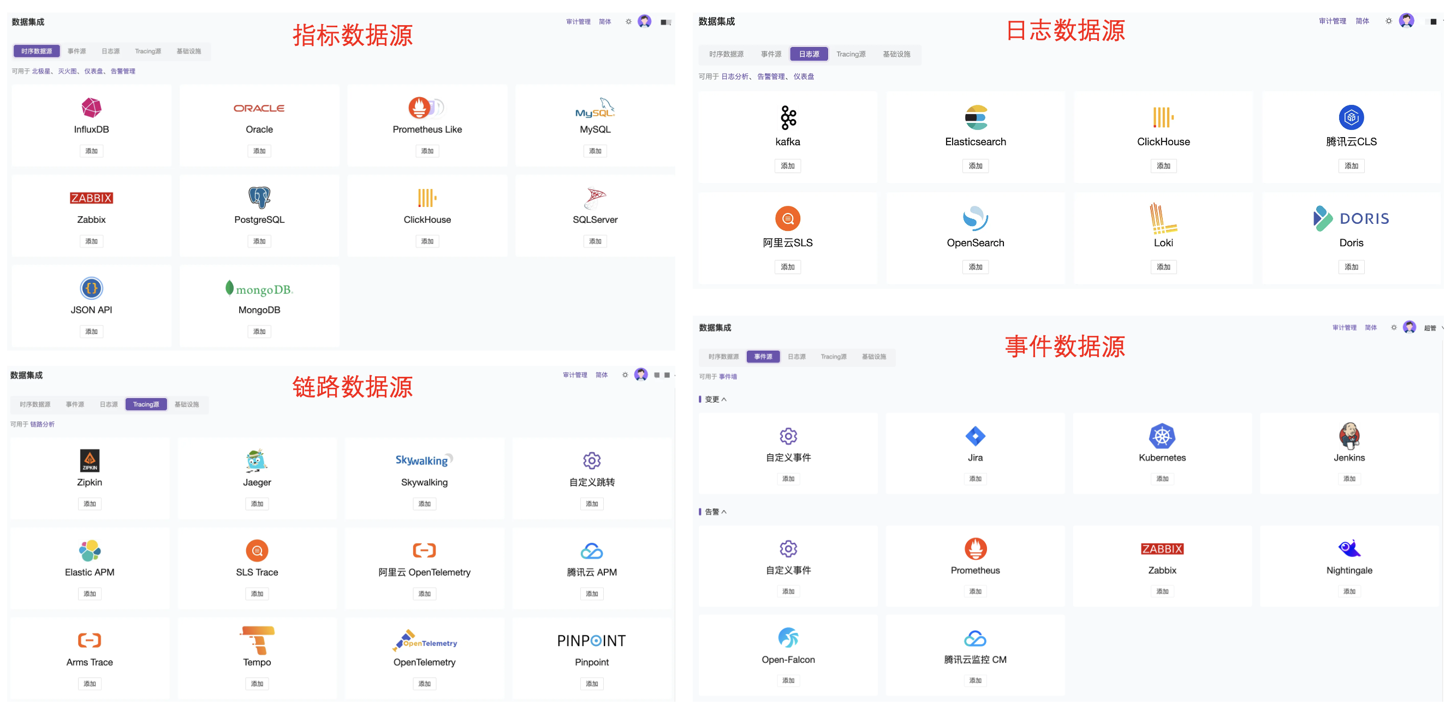Click the Skywalking logo
The width and height of the screenshot is (1451, 711).
(x=424, y=460)
